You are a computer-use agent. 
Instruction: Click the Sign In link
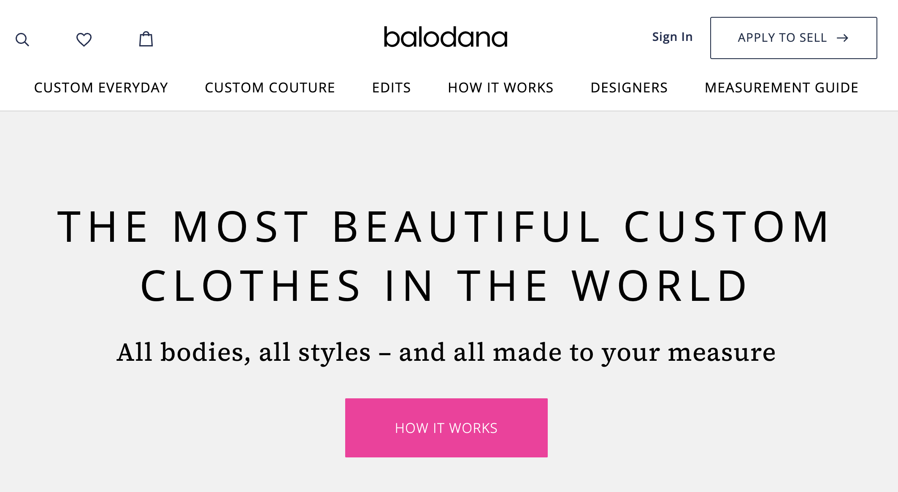(x=672, y=37)
